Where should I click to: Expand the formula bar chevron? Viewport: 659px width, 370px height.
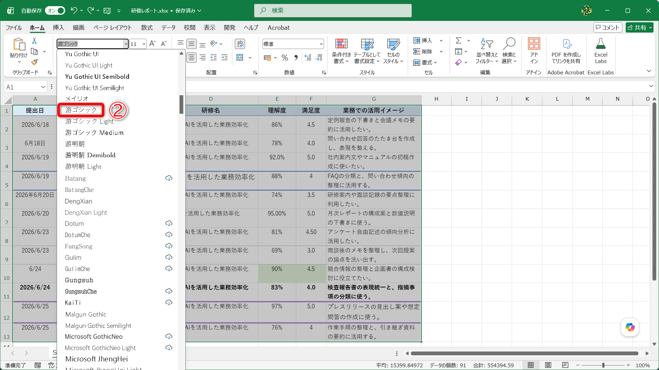(x=651, y=86)
